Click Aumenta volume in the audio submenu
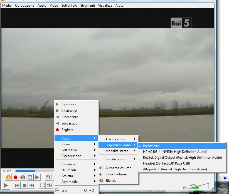The height and width of the screenshot is (194, 229). tap(118, 168)
